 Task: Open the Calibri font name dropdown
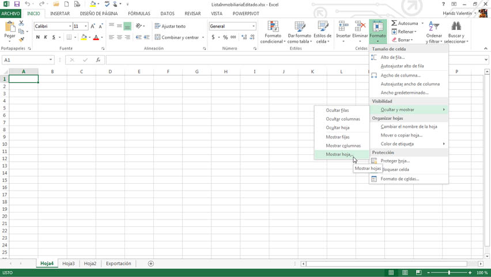click(x=70, y=26)
